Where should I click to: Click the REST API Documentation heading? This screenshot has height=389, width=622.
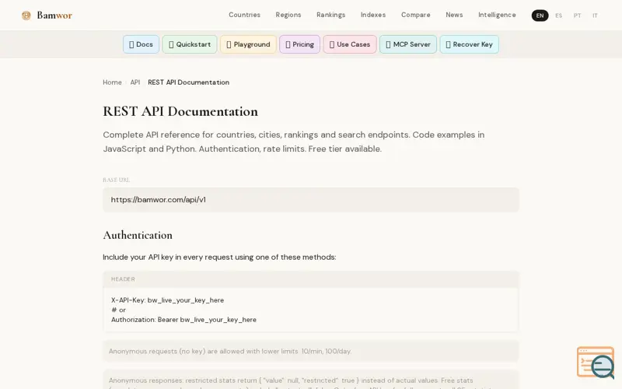180,111
